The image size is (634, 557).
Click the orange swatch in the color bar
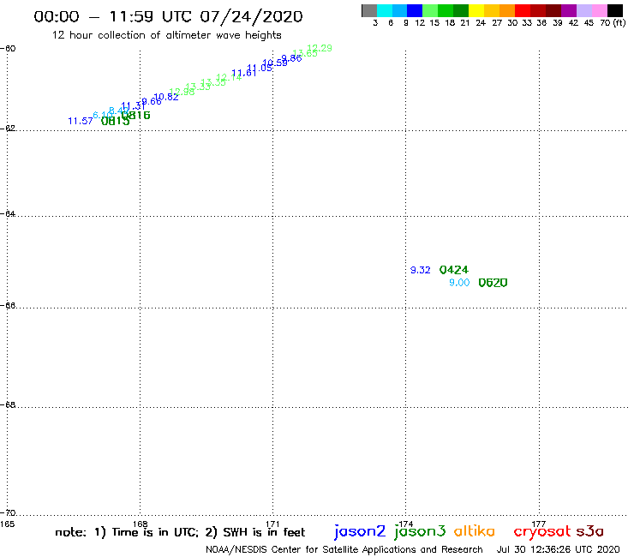click(506, 10)
